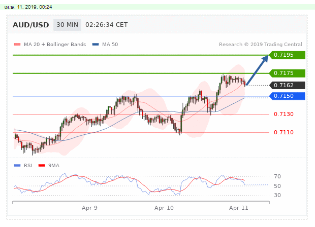Viewport: 315px width, 227px height.
Task: Select the 0.7175 green resistance price tag
Action: pos(287,73)
